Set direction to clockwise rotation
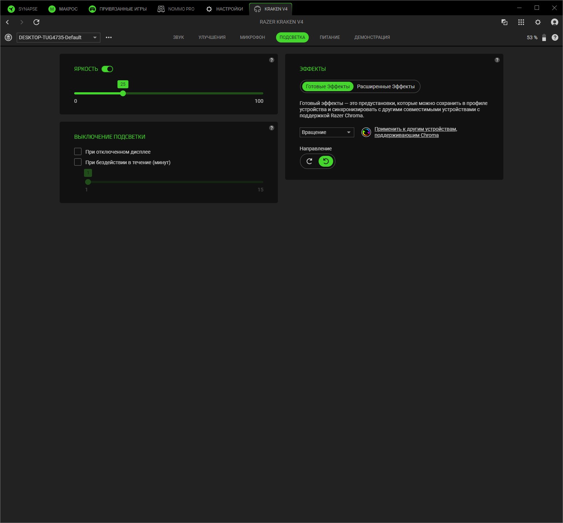 pos(310,161)
